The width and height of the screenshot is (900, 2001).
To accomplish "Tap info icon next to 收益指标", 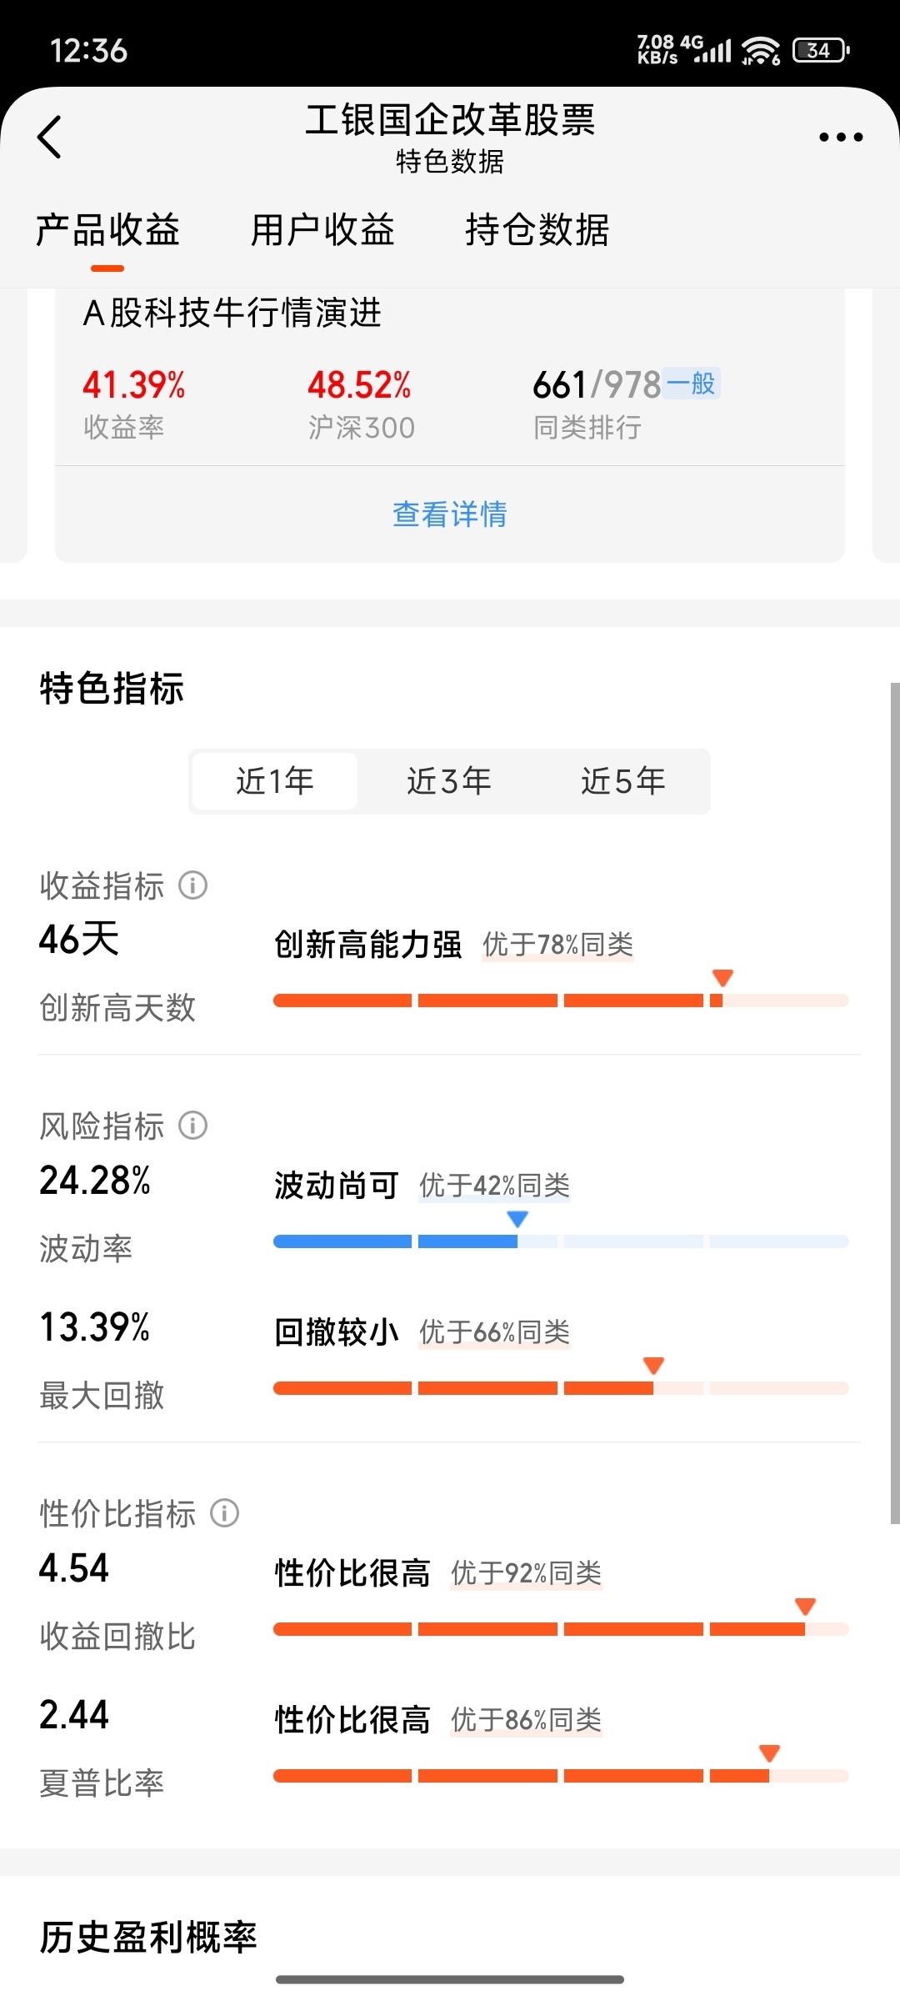I will tap(193, 885).
